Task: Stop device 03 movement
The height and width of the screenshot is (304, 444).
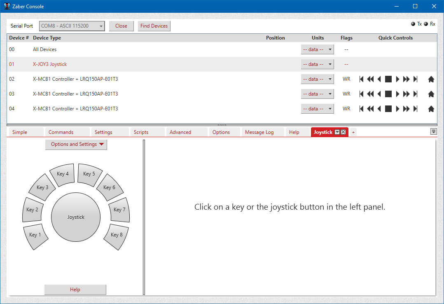Action: [388, 94]
